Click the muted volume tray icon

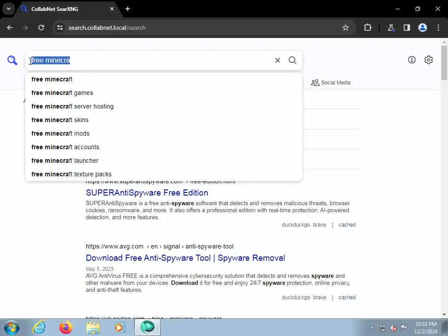click(393, 328)
